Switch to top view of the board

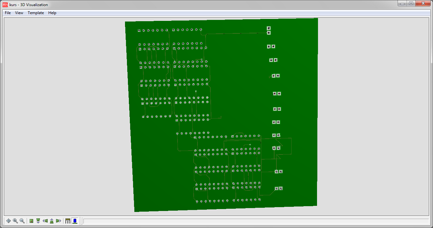(32, 221)
